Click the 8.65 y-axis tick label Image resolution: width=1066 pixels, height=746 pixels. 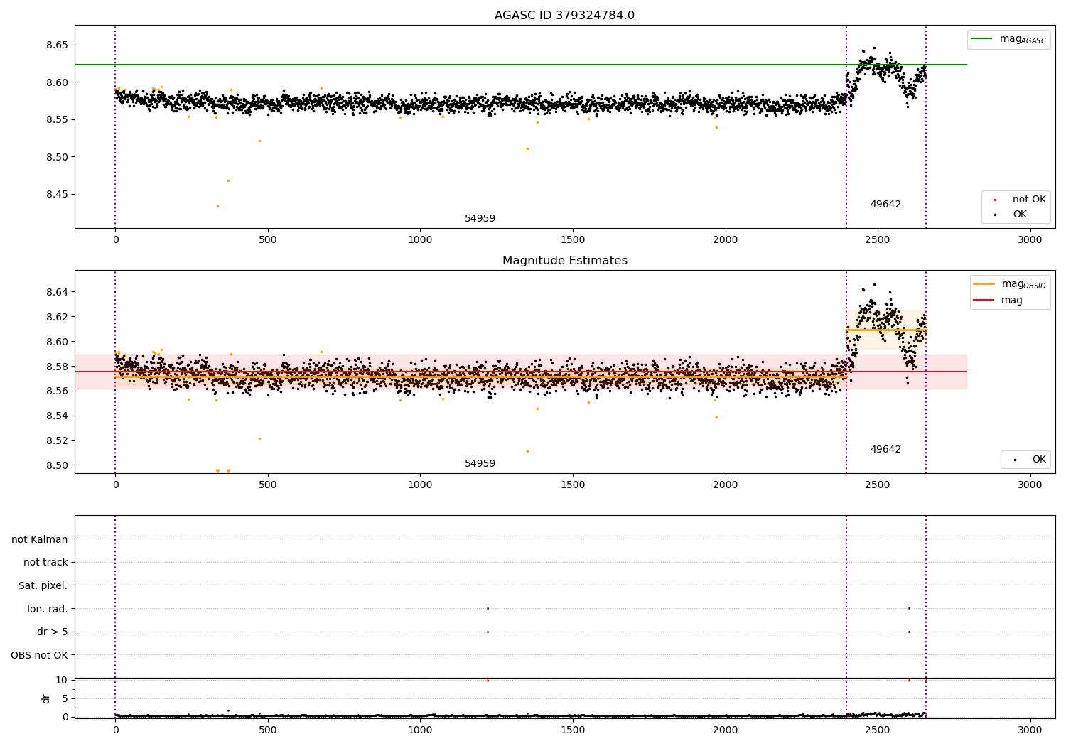[57, 45]
